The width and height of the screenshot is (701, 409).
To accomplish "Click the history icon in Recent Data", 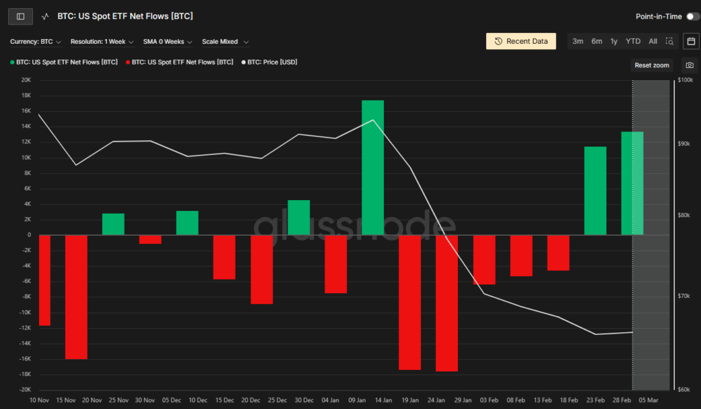I will [x=498, y=41].
